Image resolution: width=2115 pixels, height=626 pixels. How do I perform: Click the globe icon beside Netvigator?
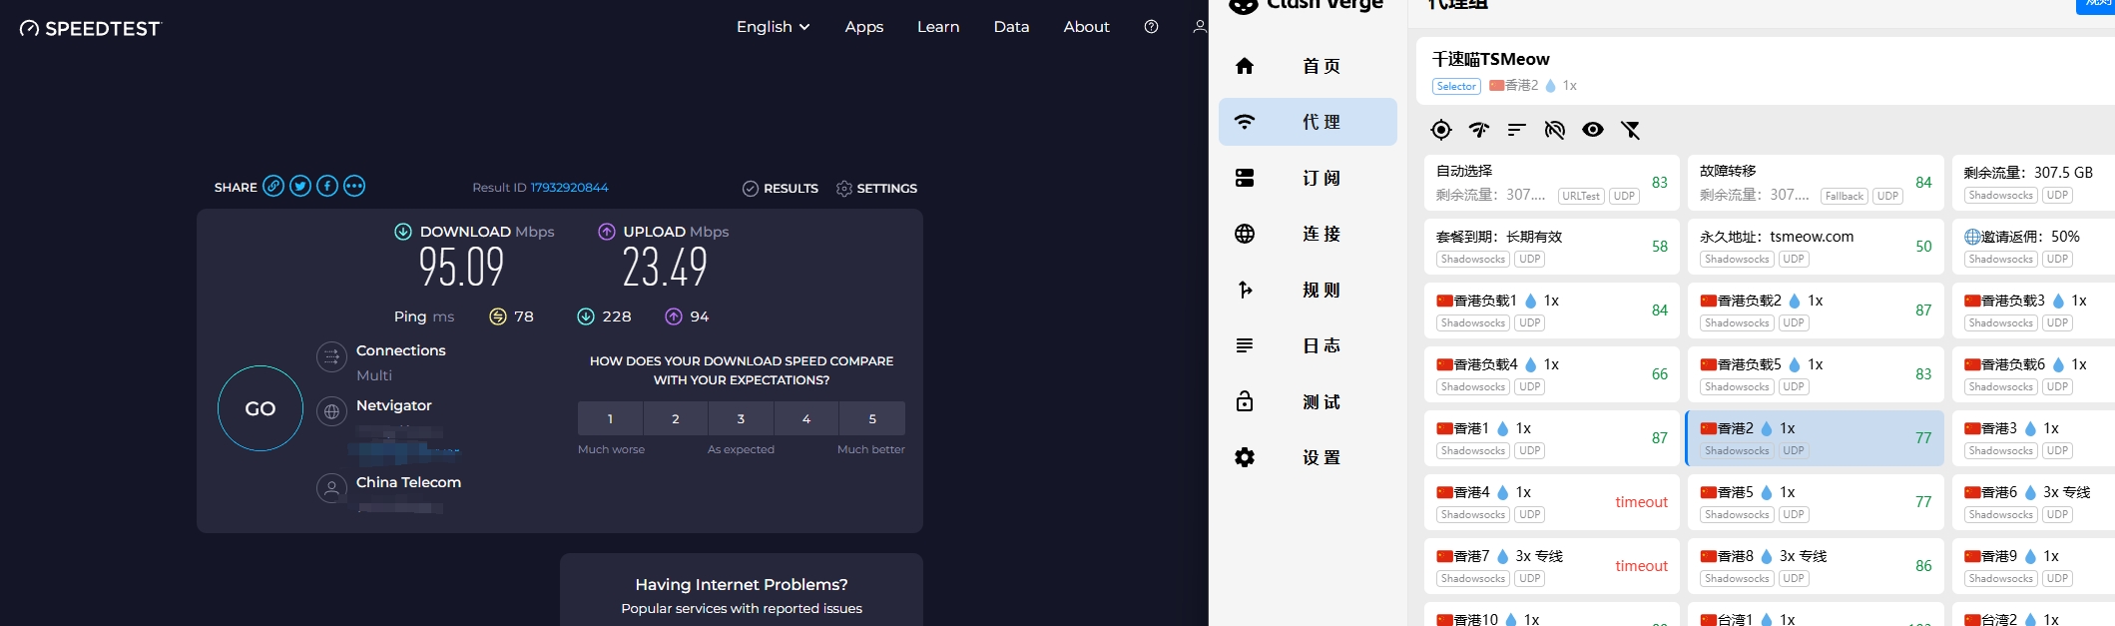point(331,411)
